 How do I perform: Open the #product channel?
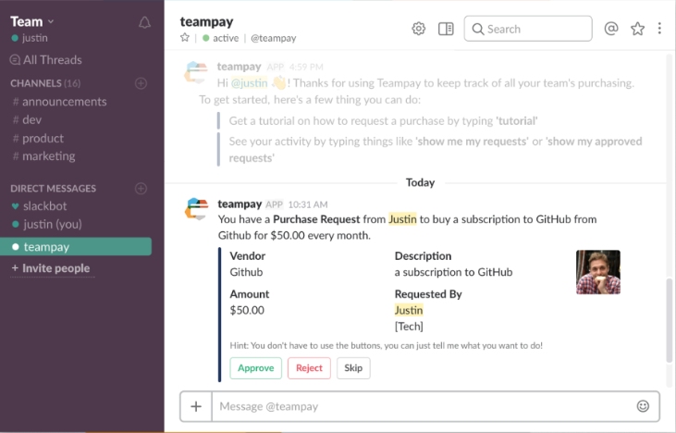click(38, 139)
